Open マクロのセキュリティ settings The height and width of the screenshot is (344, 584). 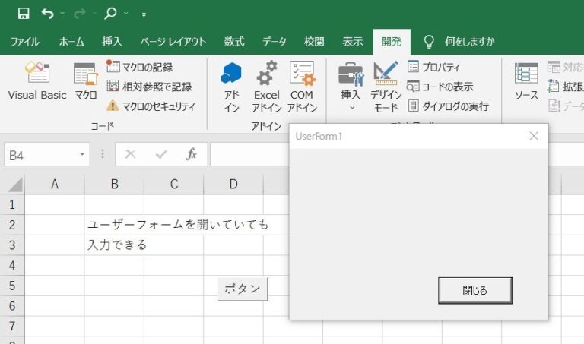click(151, 106)
